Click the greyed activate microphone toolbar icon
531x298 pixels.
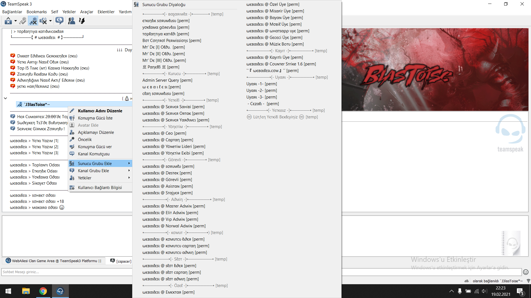23,21
